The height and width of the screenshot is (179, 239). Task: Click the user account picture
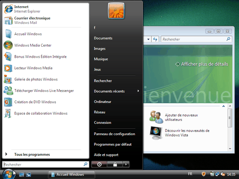[x=116, y=11]
